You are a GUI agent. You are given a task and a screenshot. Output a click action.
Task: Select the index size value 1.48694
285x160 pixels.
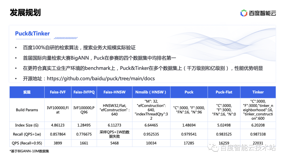point(189,125)
